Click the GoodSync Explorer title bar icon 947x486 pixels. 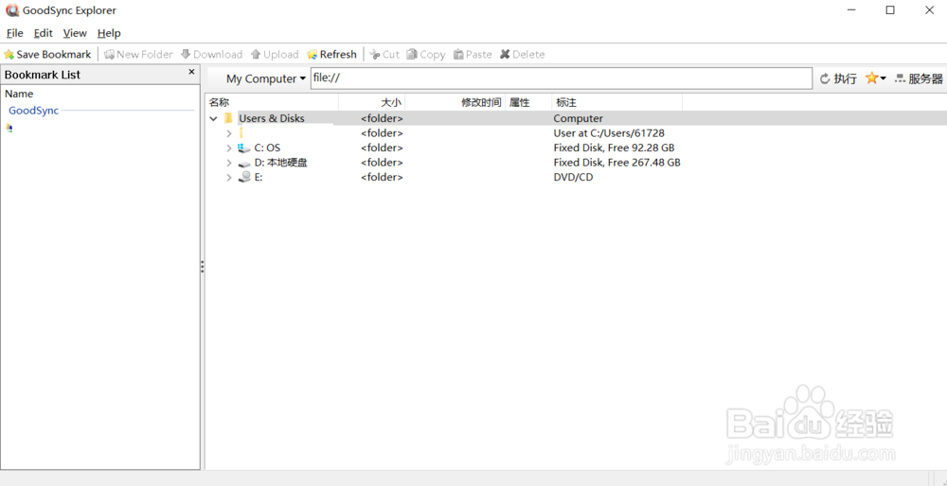11,10
